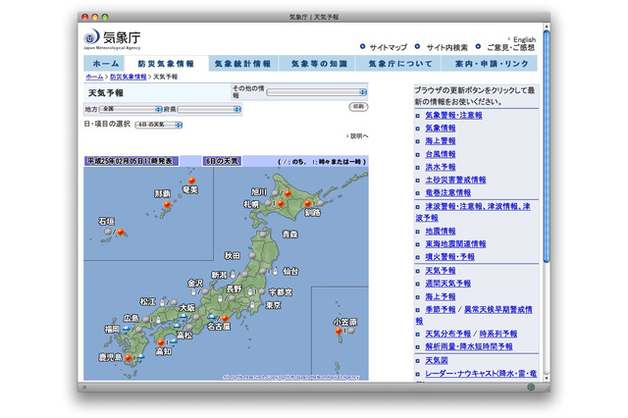This screenshot has width=628, height=418.
Task: Click the ホーム breadcrumb link
Action: click(x=94, y=76)
